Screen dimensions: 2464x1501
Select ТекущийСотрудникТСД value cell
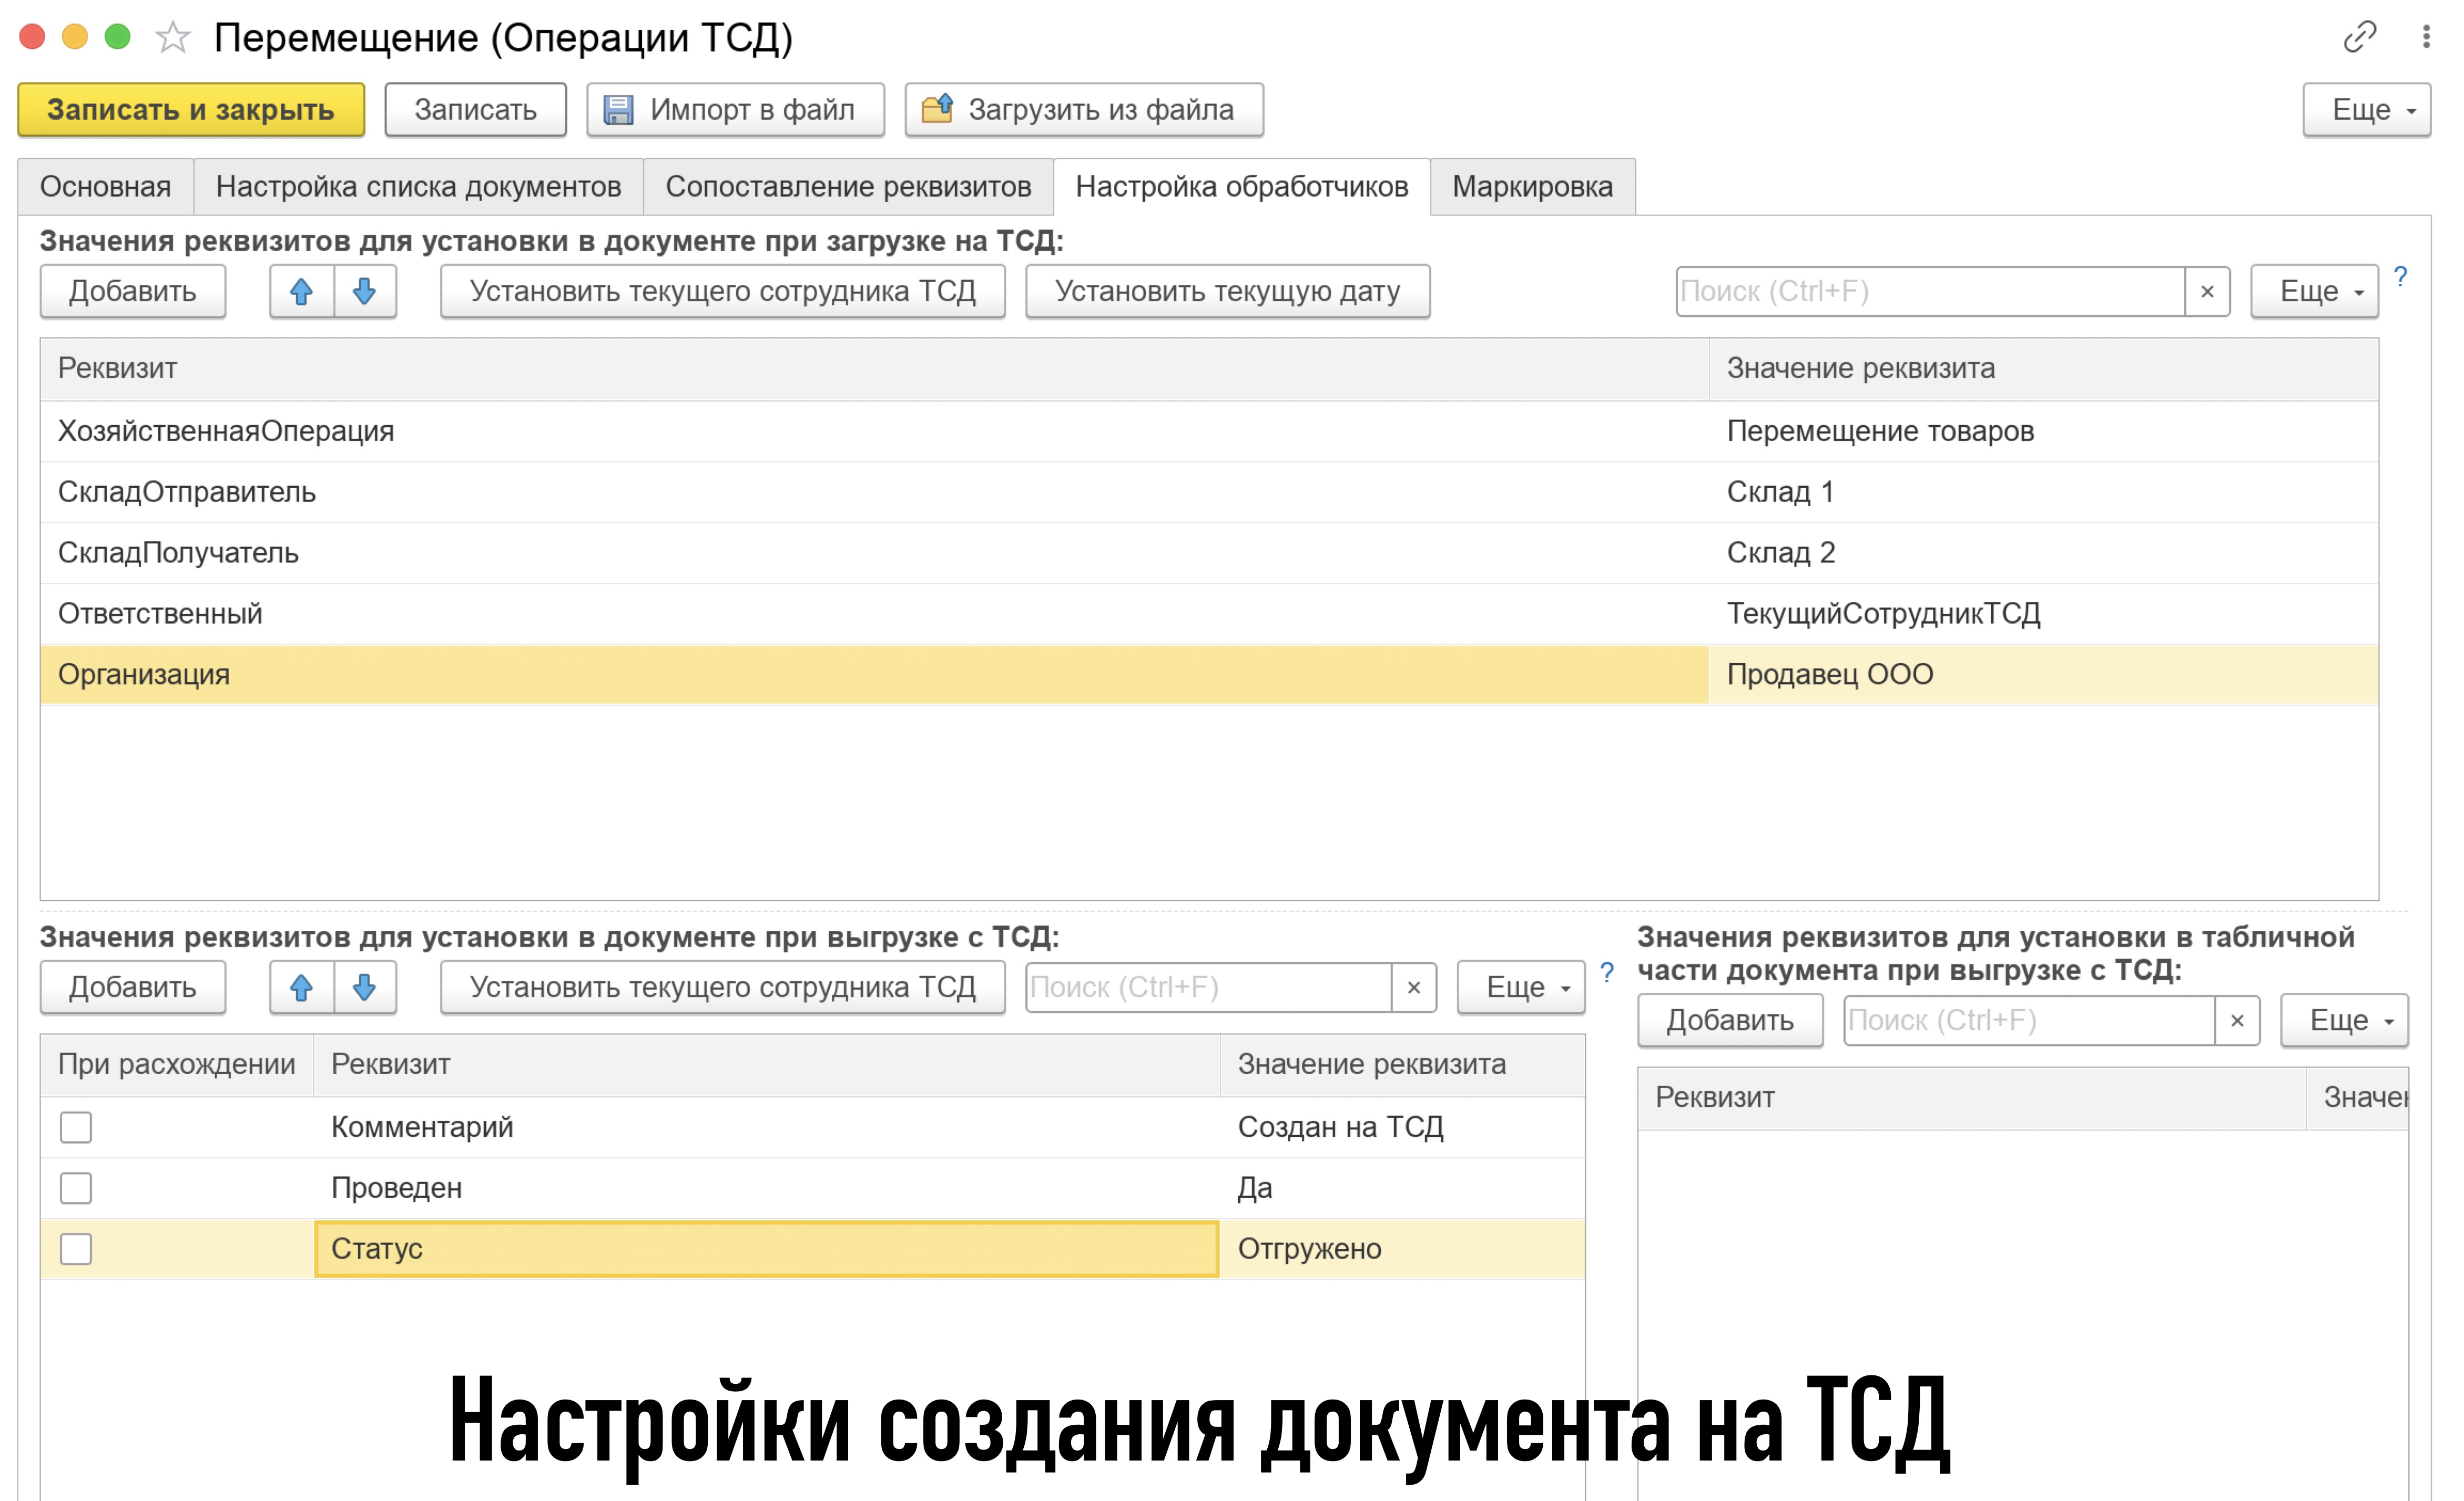point(2043,614)
